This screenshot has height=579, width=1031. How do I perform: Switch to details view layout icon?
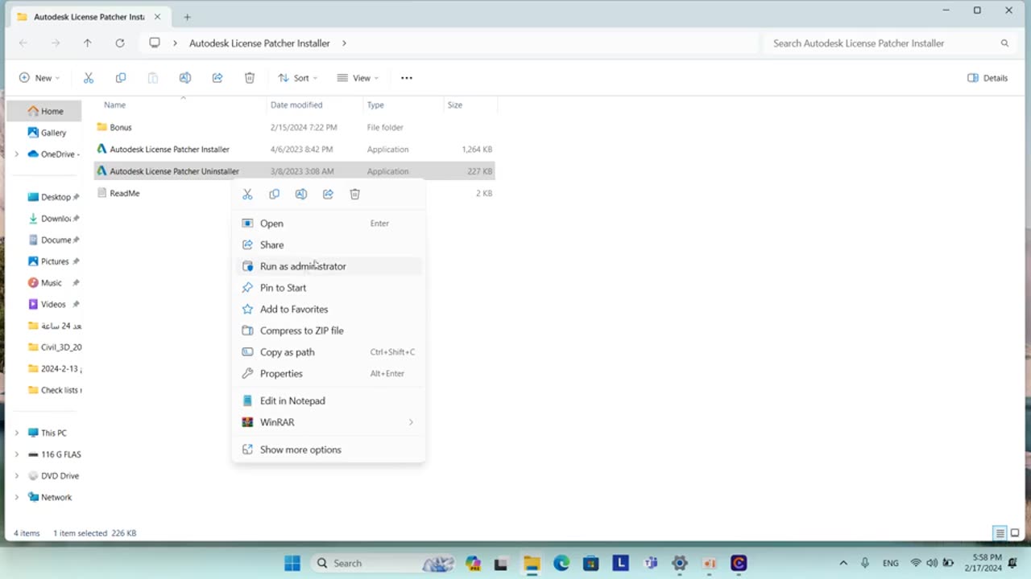coord(1000,533)
